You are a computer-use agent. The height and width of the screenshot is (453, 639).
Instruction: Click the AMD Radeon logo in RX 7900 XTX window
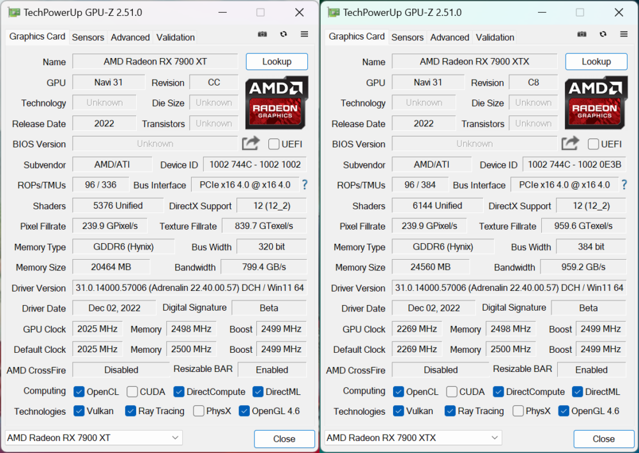(596, 103)
